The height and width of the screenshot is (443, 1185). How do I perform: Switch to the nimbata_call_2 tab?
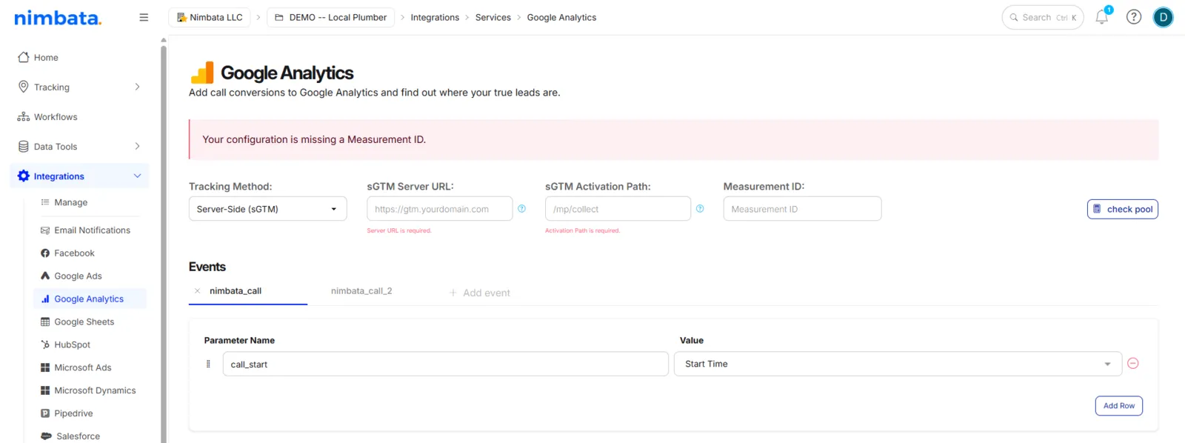[361, 291]
